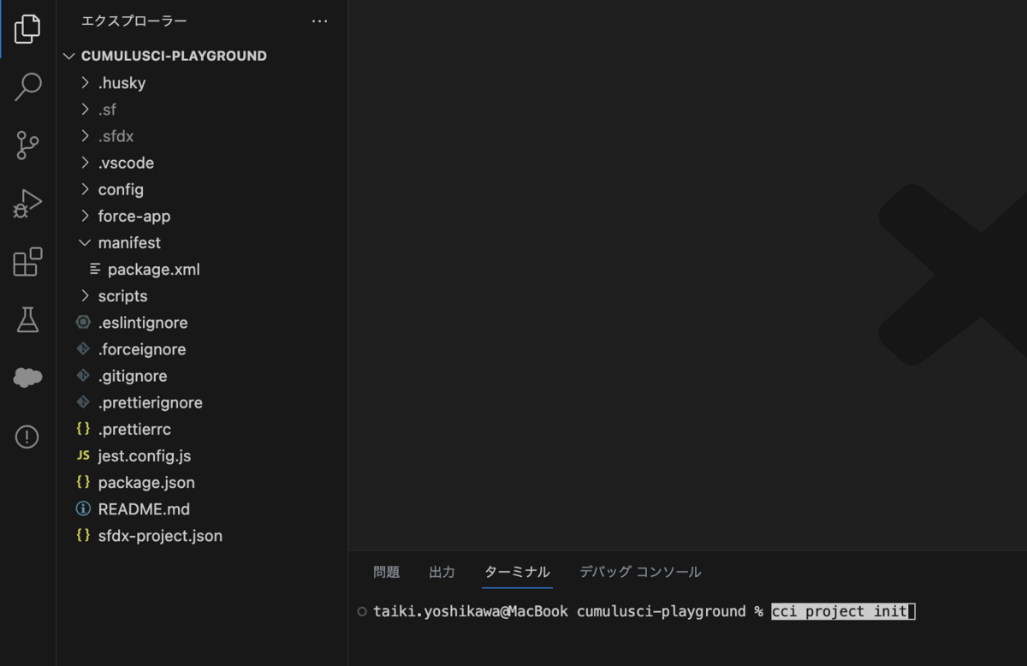The width and height of the screenshot is (1027, 666).
Task: Expand the scripts folder
Action: pyautogui.click(x=85, y=295)
